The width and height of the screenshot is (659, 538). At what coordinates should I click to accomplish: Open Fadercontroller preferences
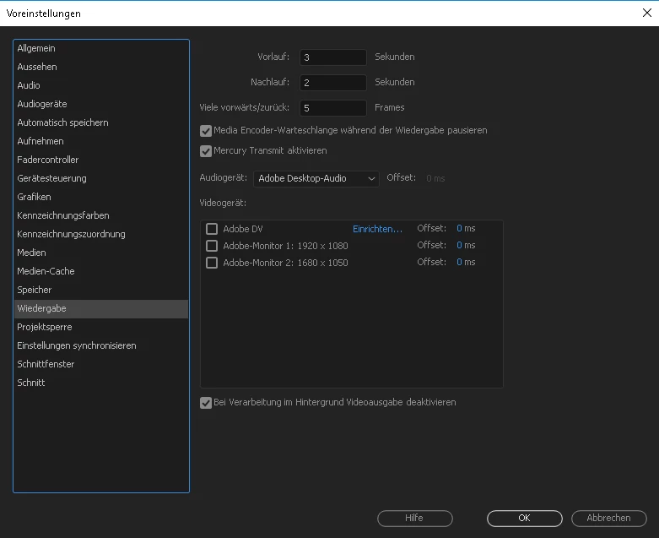point(101,160)
